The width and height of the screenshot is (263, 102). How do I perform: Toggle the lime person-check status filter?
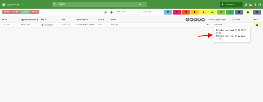click(212, 12)
